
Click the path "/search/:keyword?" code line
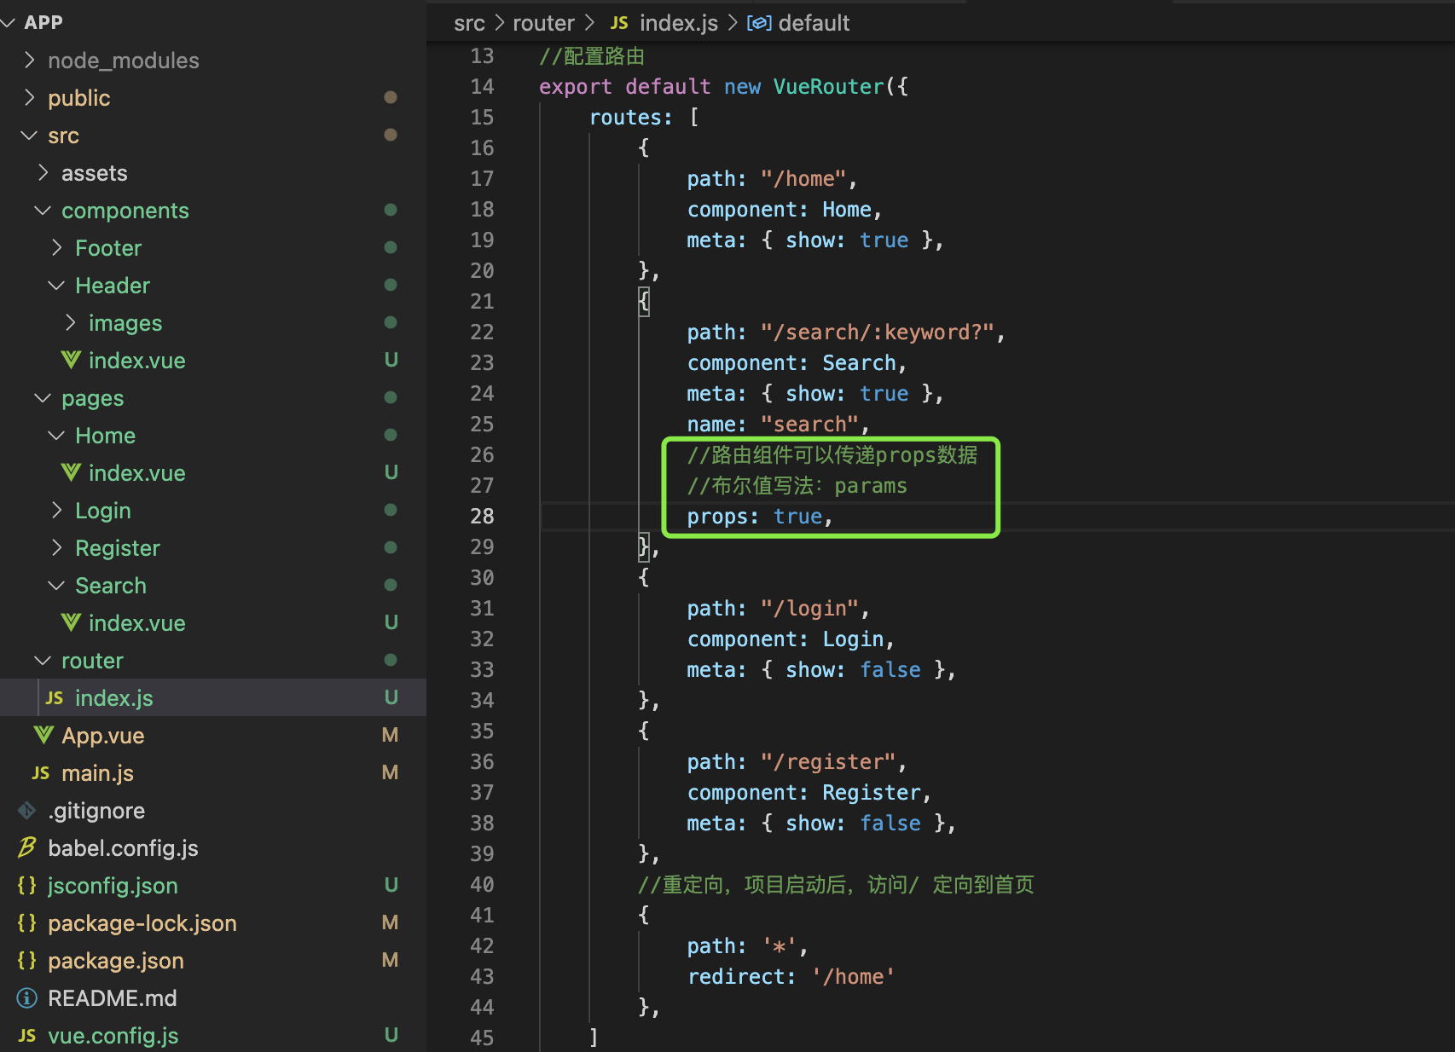(x=846, y=332)
